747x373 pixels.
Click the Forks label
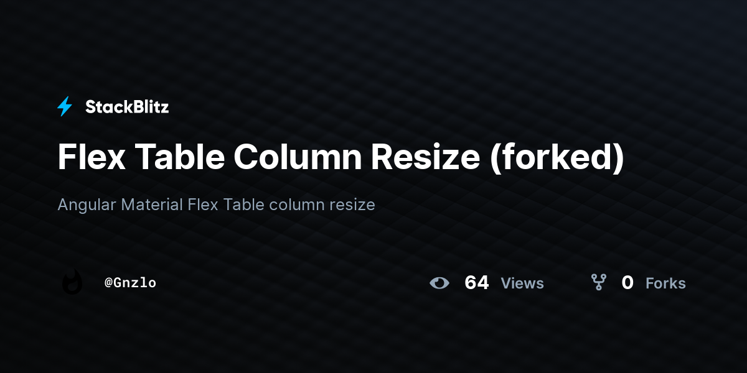[x=665, y=283]
